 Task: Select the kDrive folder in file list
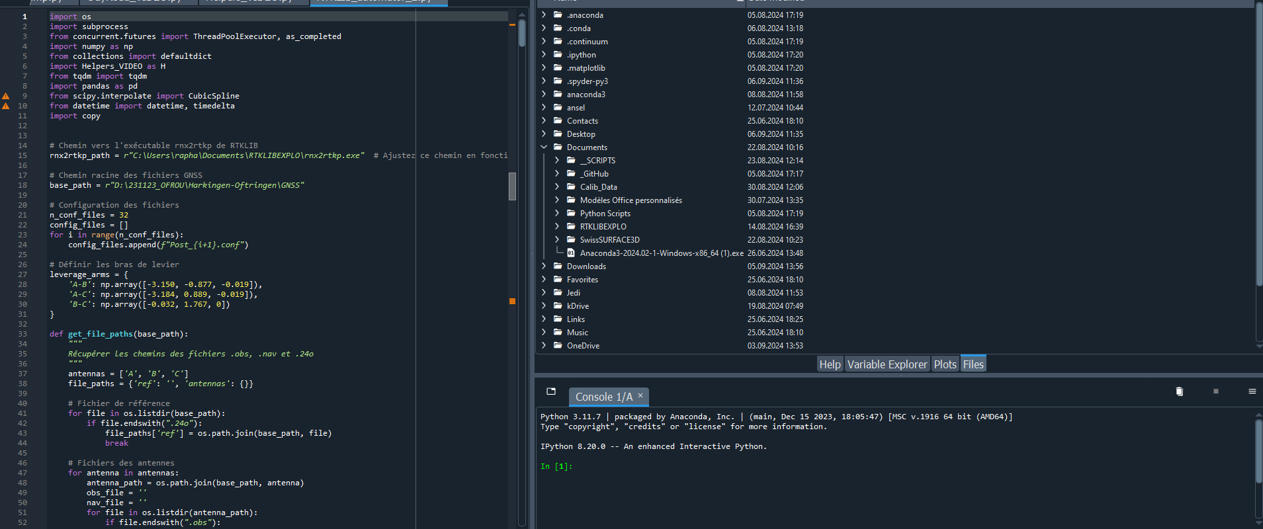point(578,306)
